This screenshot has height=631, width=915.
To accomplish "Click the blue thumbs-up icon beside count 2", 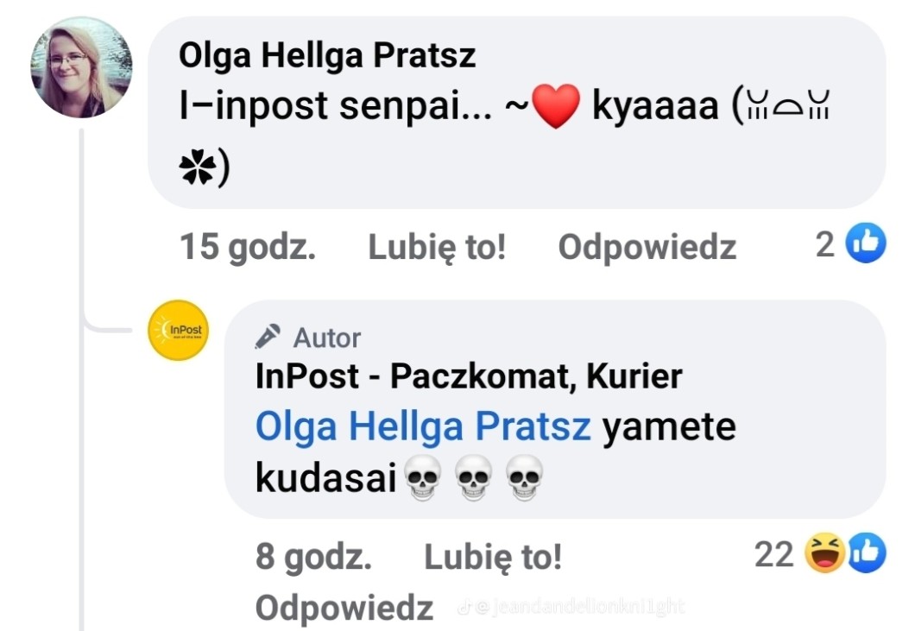I will pyautogui.click(x=866, y=245).
